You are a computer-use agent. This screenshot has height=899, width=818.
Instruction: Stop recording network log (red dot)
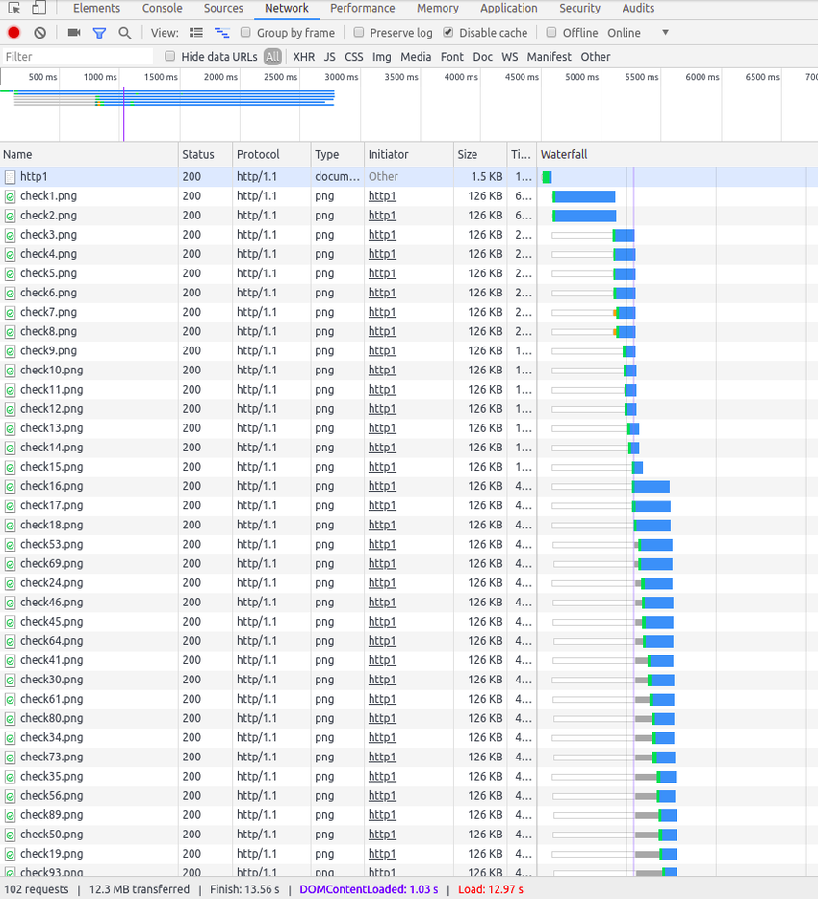pos(13,33)
